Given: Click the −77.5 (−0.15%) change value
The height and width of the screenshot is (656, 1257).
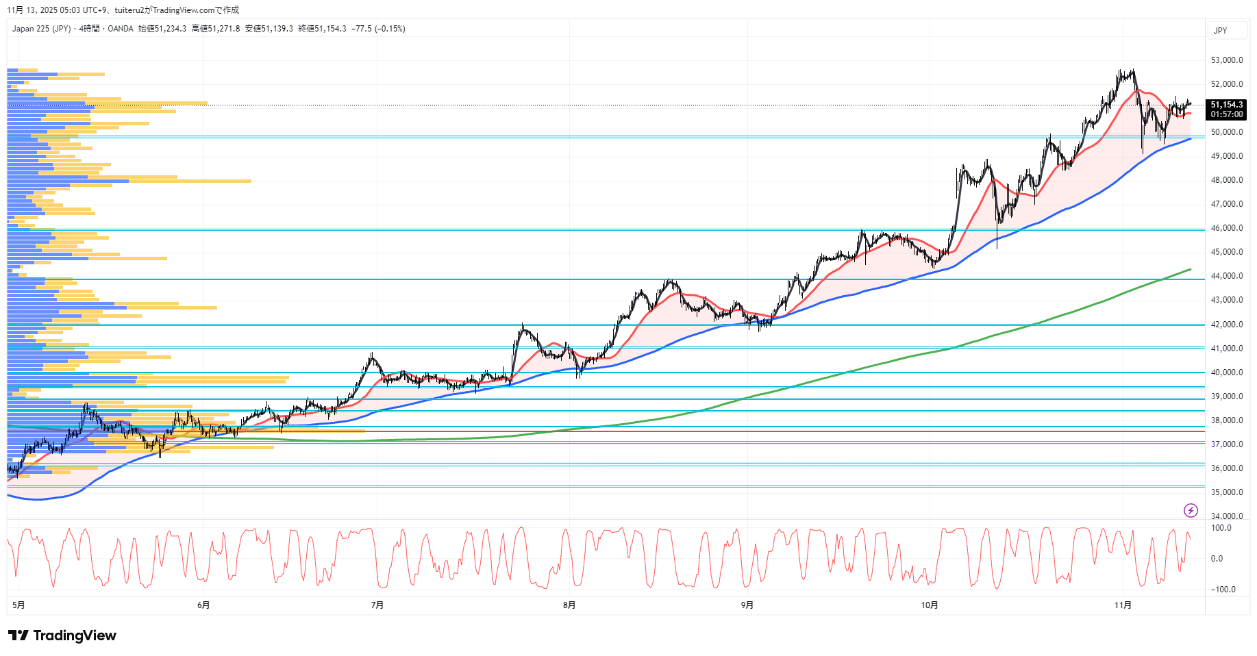Looking at the screenshot, I should tap(378, 29).
